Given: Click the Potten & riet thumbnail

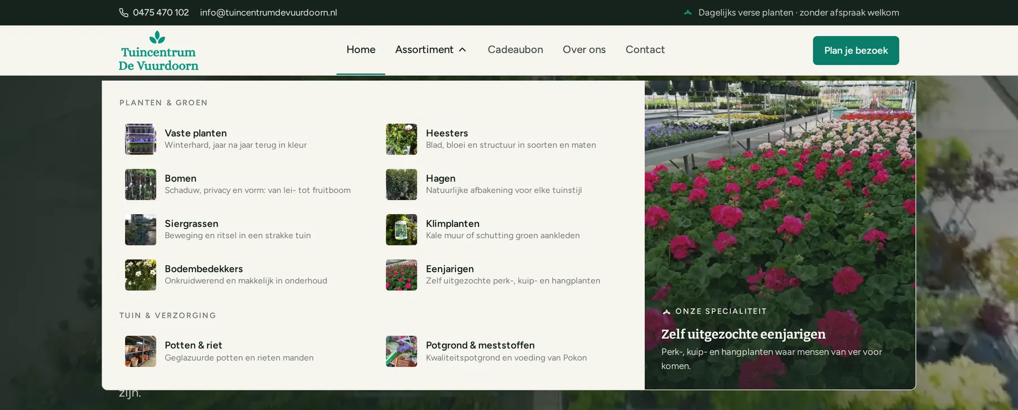Looking at the screenshot, I should click(140, 351).
